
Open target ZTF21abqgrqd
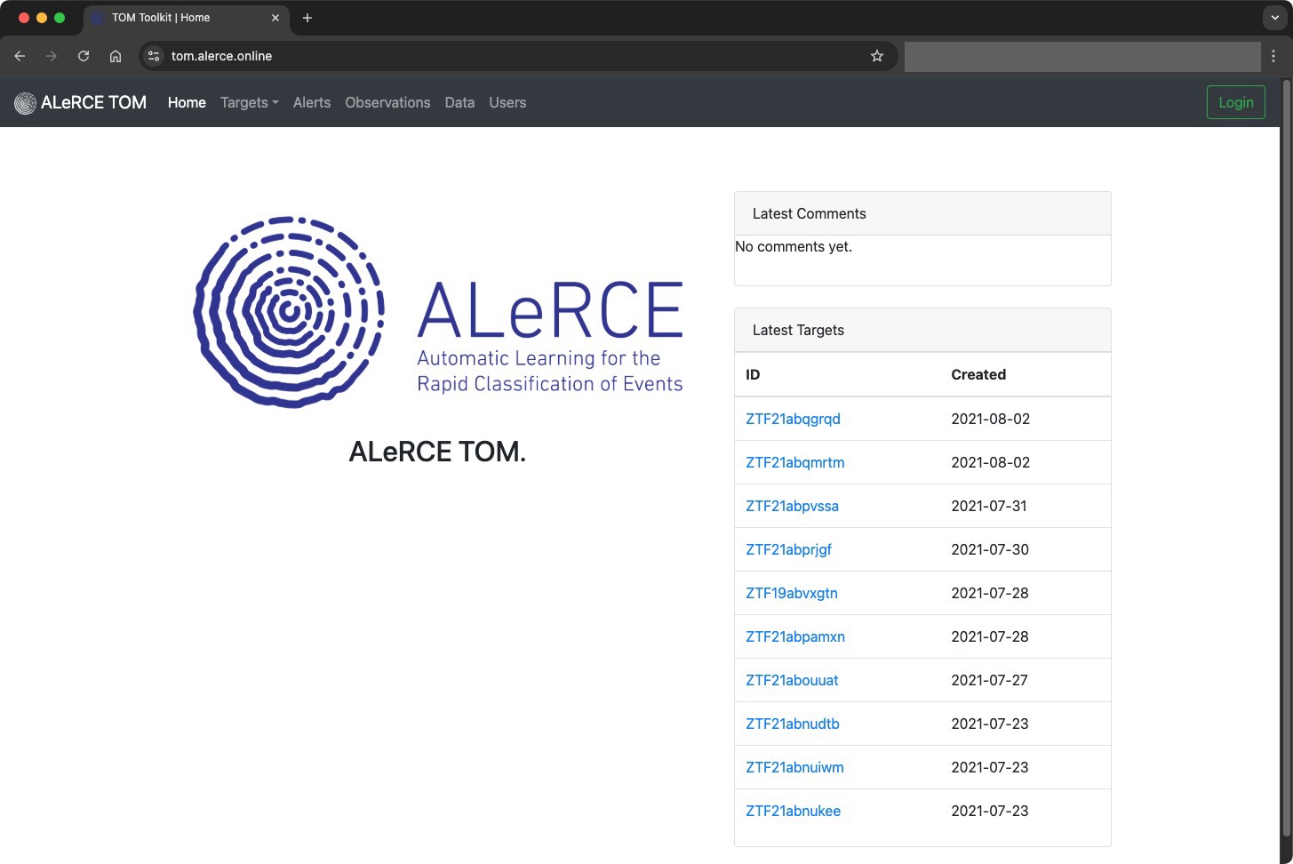click(x=793, y=419)
